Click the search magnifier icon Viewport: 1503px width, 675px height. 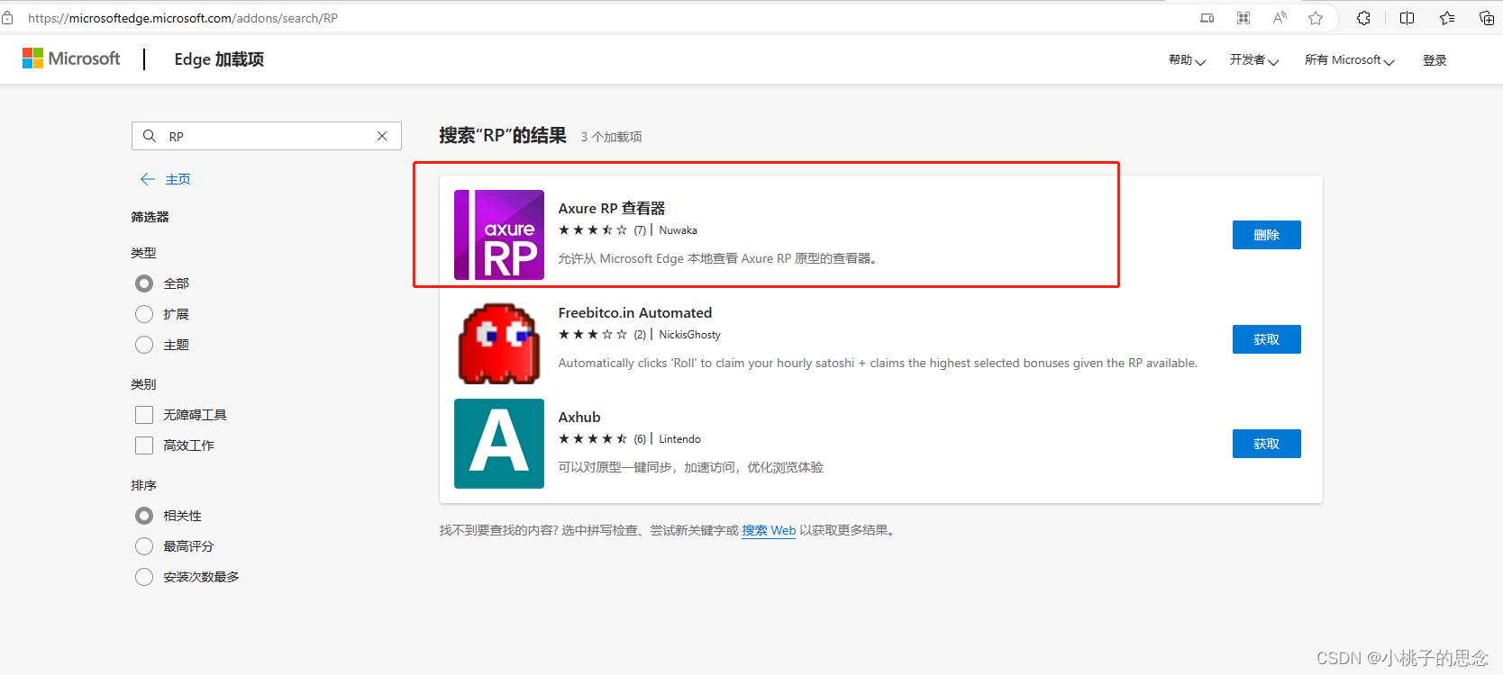click(x=150, y=136)
